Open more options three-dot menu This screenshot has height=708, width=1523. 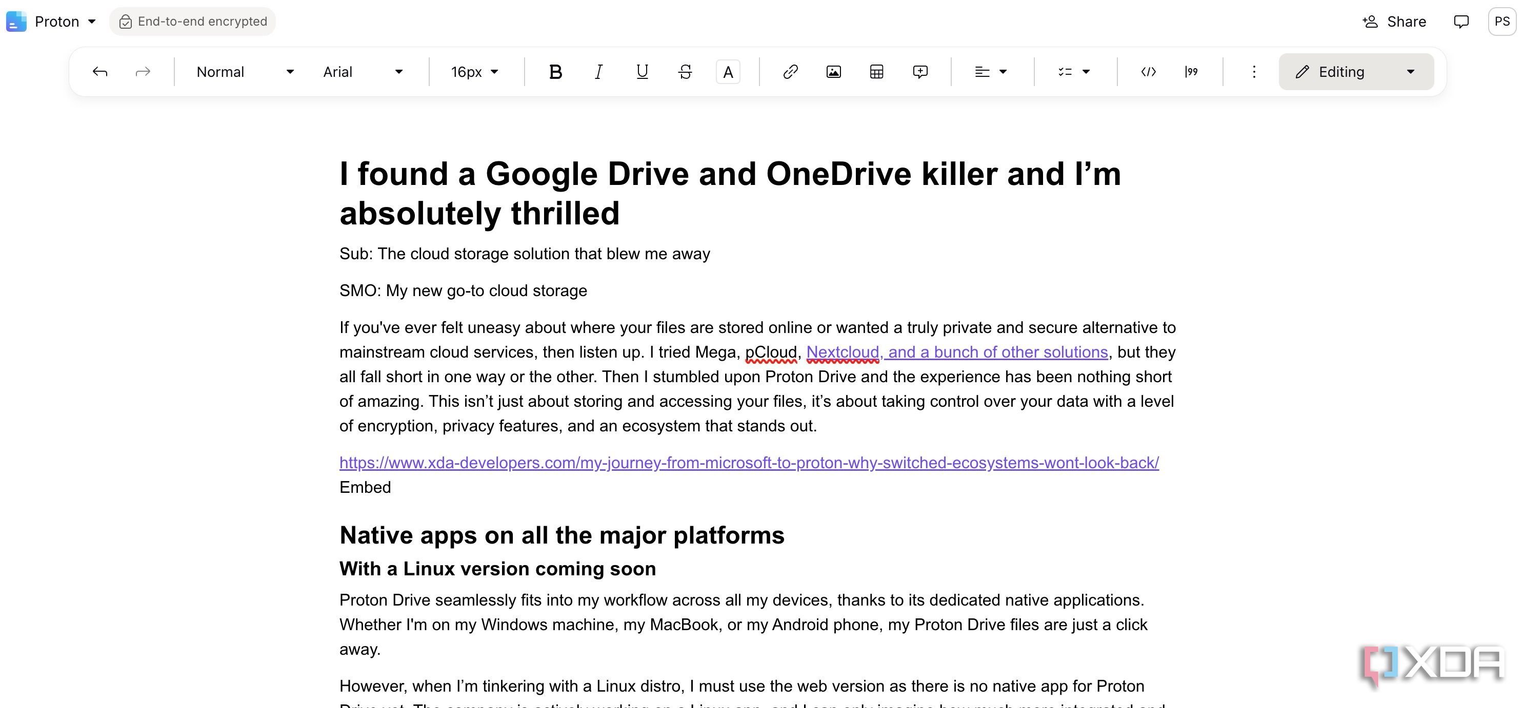pos(1254,72)
